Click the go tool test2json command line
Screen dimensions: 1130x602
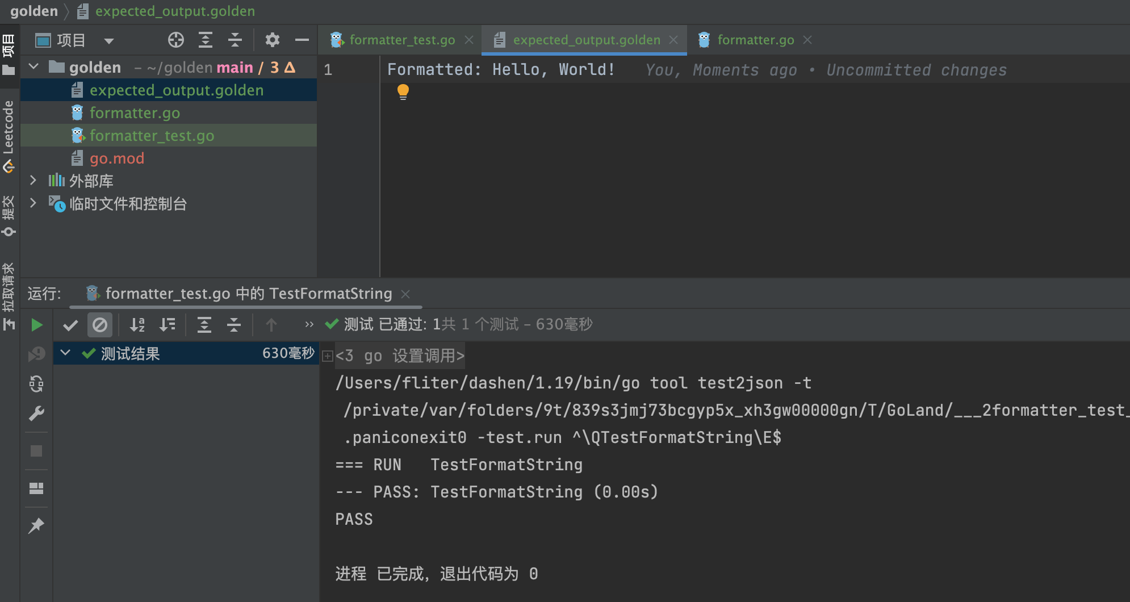(x=574, y=383)
